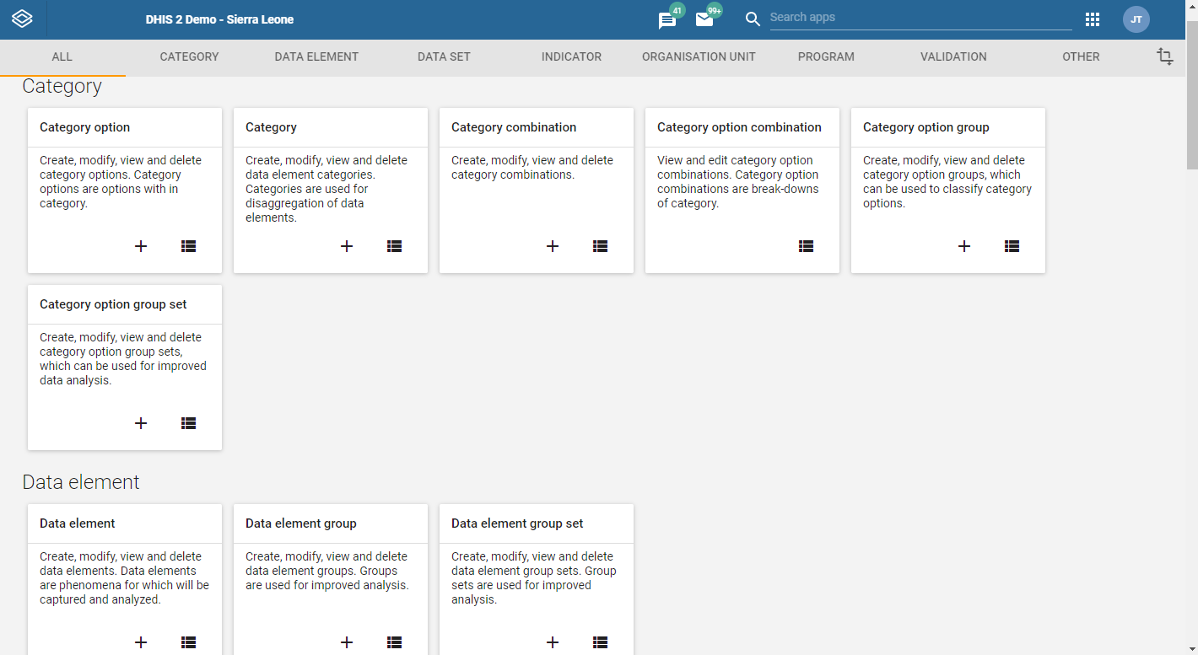Add a new Category combination
The image size is (1198, 655).
point(553,246)
